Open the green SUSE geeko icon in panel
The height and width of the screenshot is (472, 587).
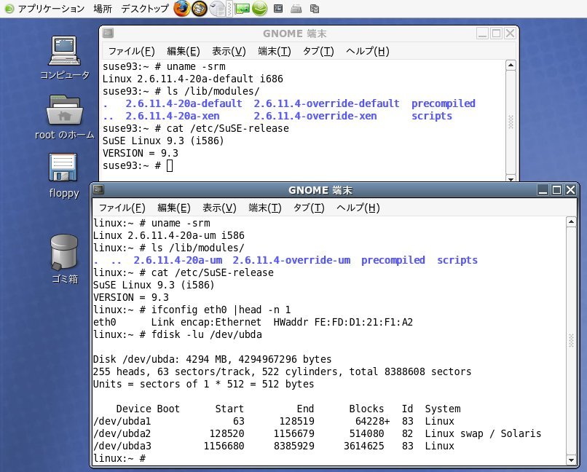259,8
